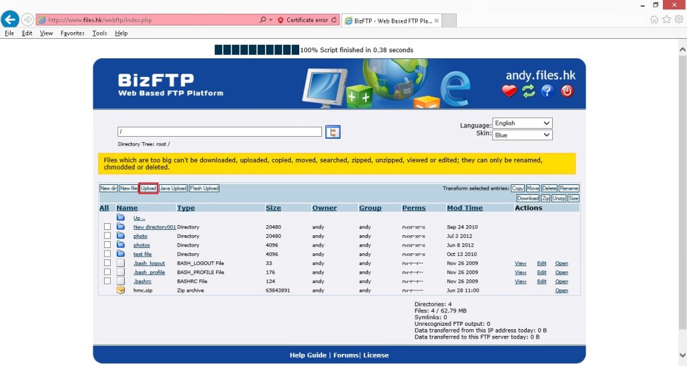
Task: Open the directory tree browse icon
Action: (x=333, y=132)
